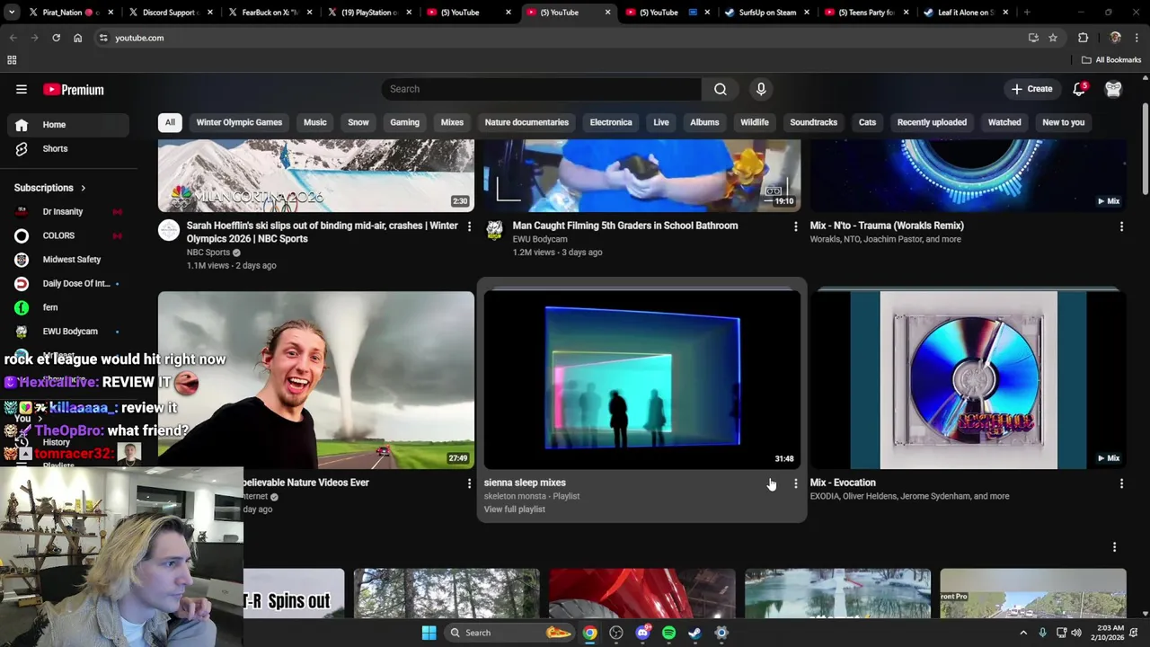
Task: Open Daily Dose Of Internet subscription
Action: click(66, 284)
